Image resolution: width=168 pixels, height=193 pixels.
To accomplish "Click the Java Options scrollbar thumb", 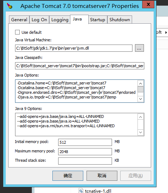I will (x=140, y=89).
